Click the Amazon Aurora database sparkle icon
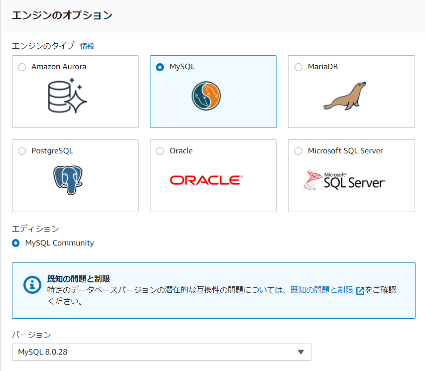The height and width of the screenshot is (371, 425). pos(68,96)
